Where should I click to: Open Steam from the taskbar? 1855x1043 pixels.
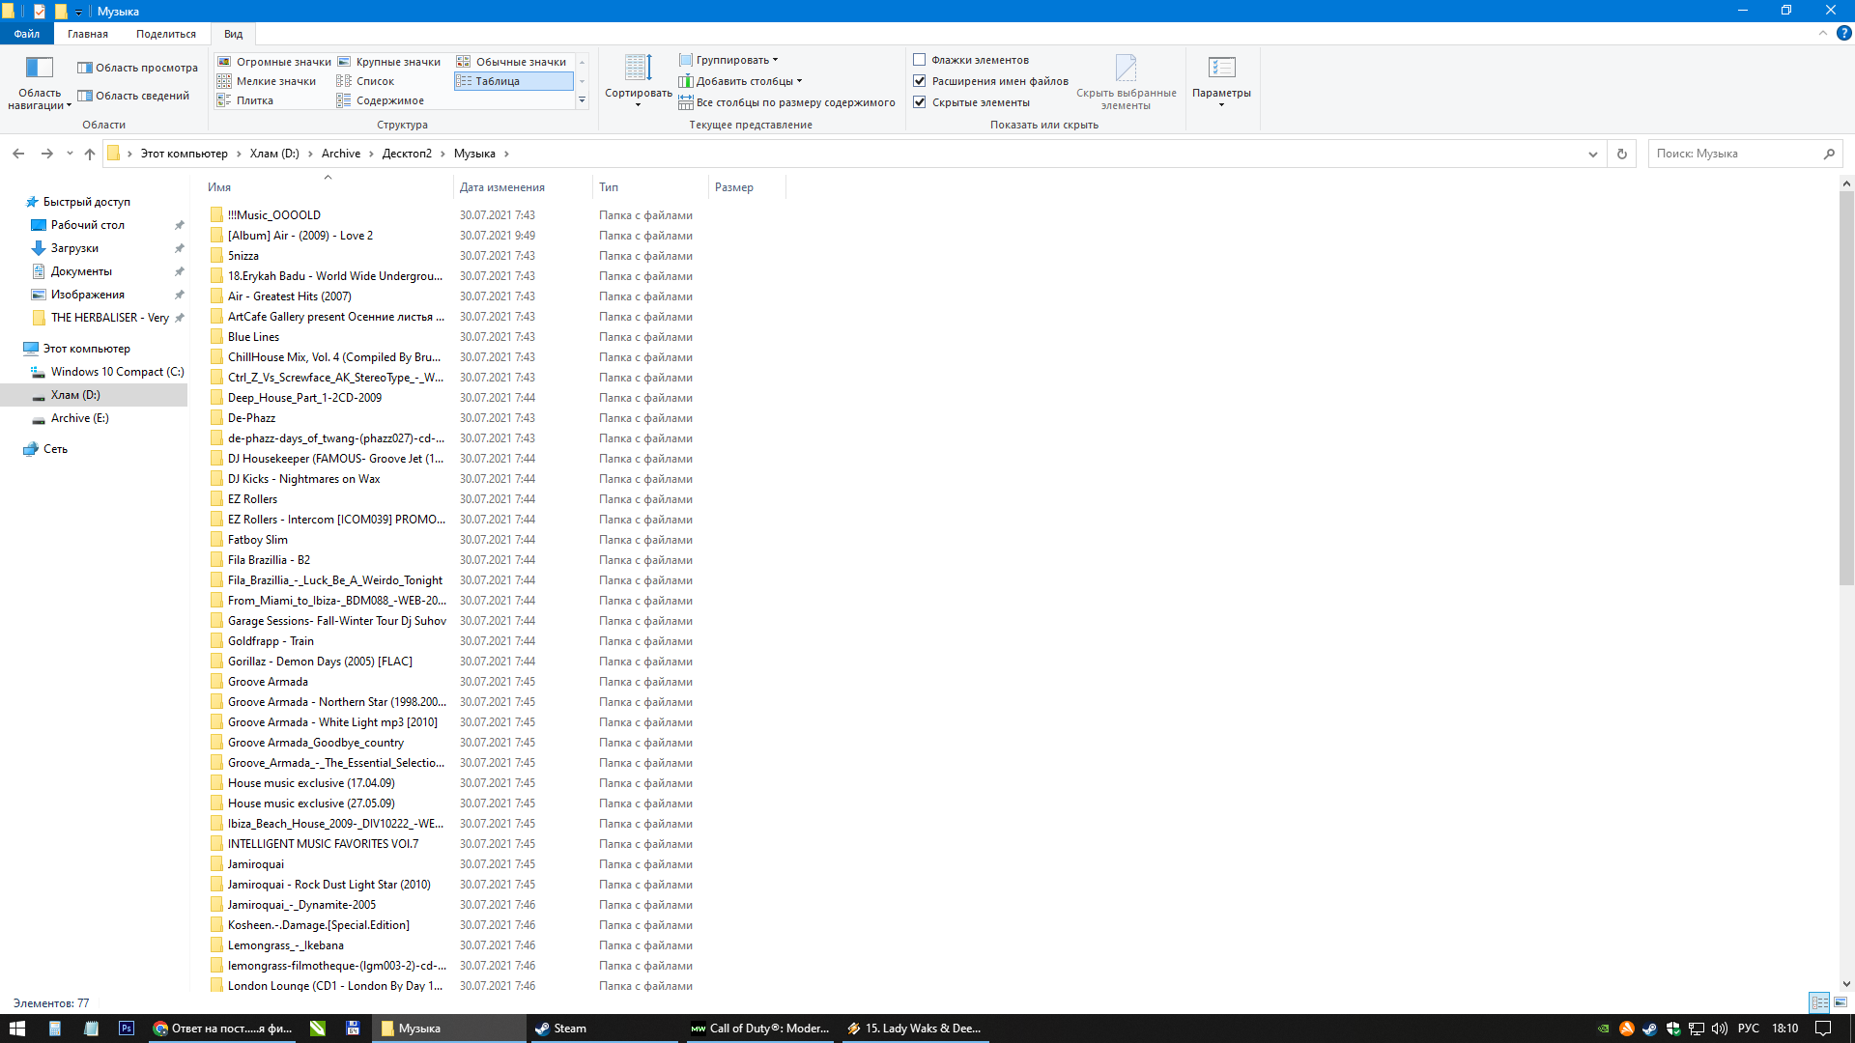(x=561, y=1029)
